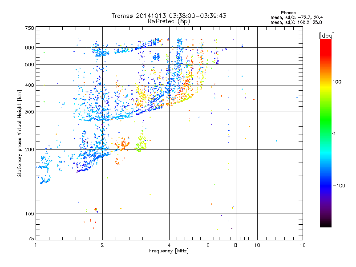The image size is (356, 267).
Task: Click the x-axis label '16'
Action: pyautogui.click(x=303, y=245)
